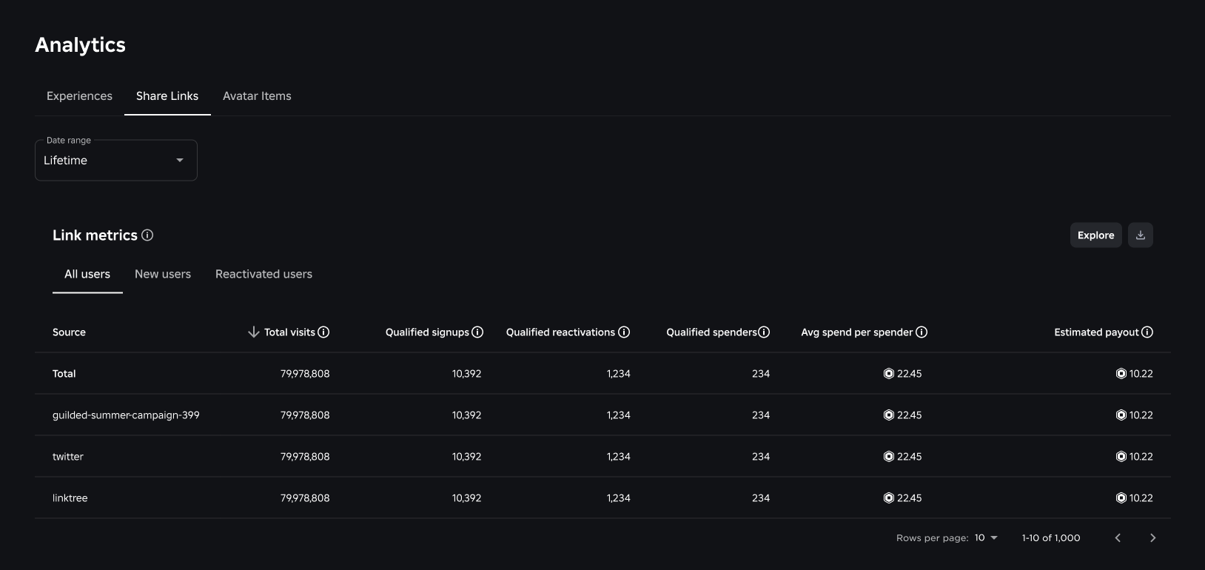Viewport: 1205px width, 570px height.
Task: Switch to the Experiences tab
Action: [x=79, y=96]
